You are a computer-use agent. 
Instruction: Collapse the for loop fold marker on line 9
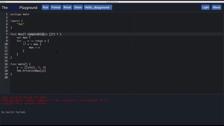[x=9, y=41]
